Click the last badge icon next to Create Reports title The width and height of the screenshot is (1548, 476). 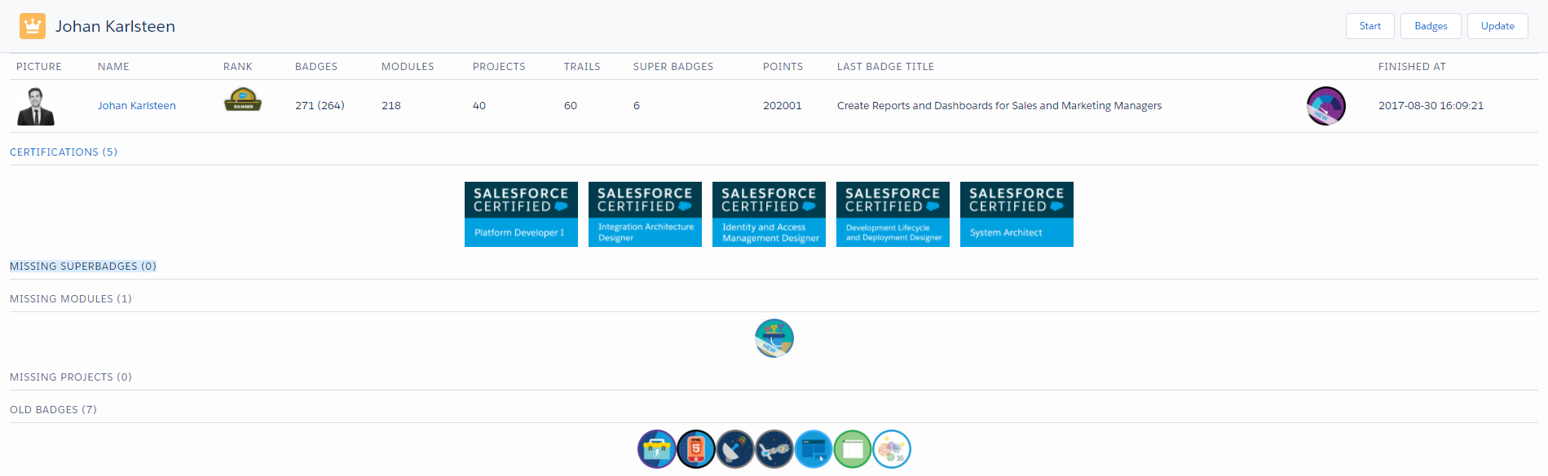(1326, 106)
